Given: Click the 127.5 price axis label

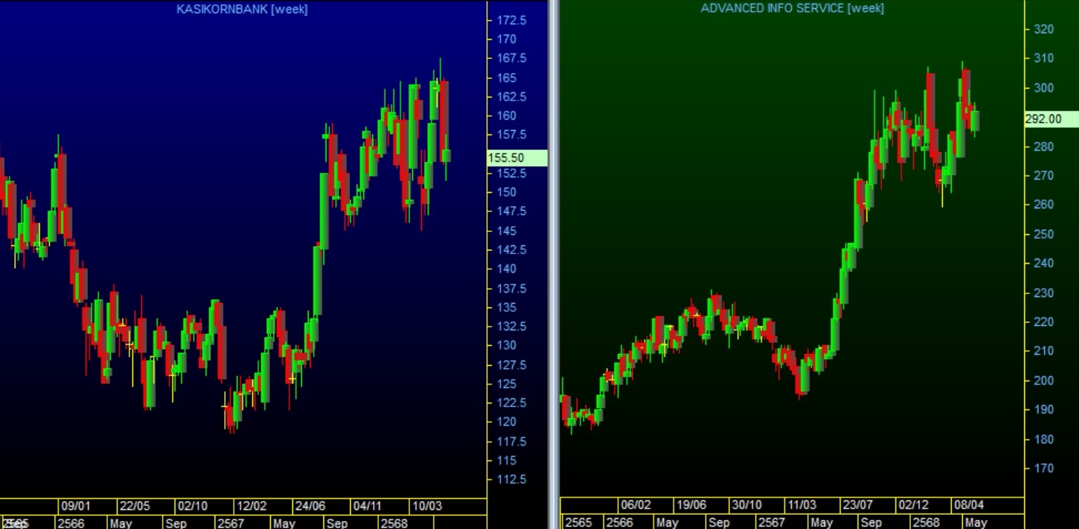Looking at the screenshot, I should coord(512,365).
